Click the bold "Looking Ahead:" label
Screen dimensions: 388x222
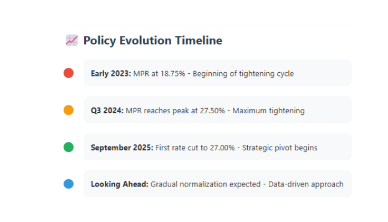[119, 184]
